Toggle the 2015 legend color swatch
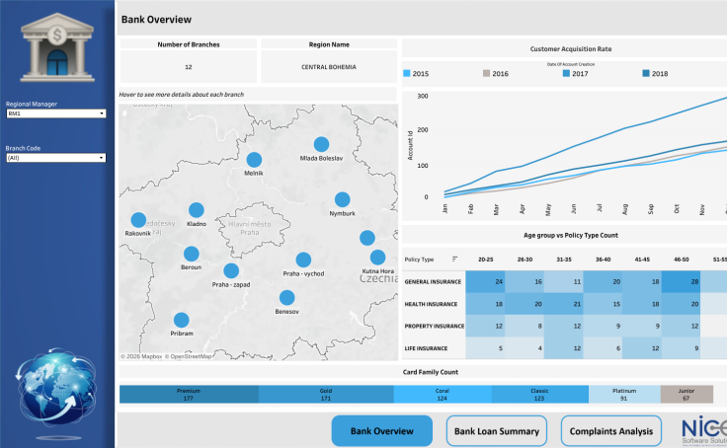This screenshot has width=727, height=448. (x=407, y=73)
